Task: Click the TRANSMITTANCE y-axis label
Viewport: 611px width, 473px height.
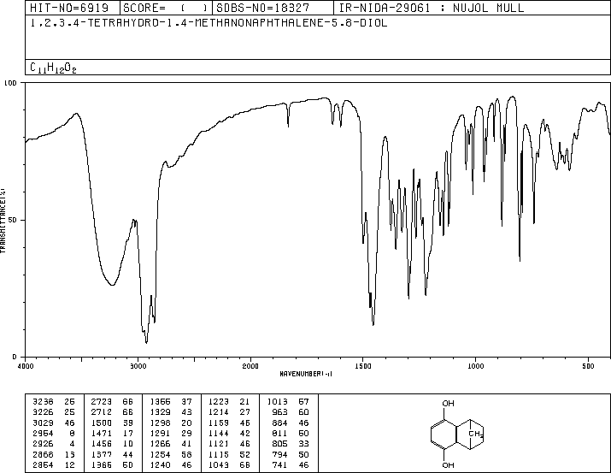Action: pyautogui.click(x=3, y=221)
